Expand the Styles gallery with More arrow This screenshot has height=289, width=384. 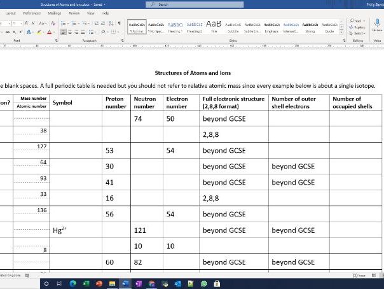coord(341,32)
